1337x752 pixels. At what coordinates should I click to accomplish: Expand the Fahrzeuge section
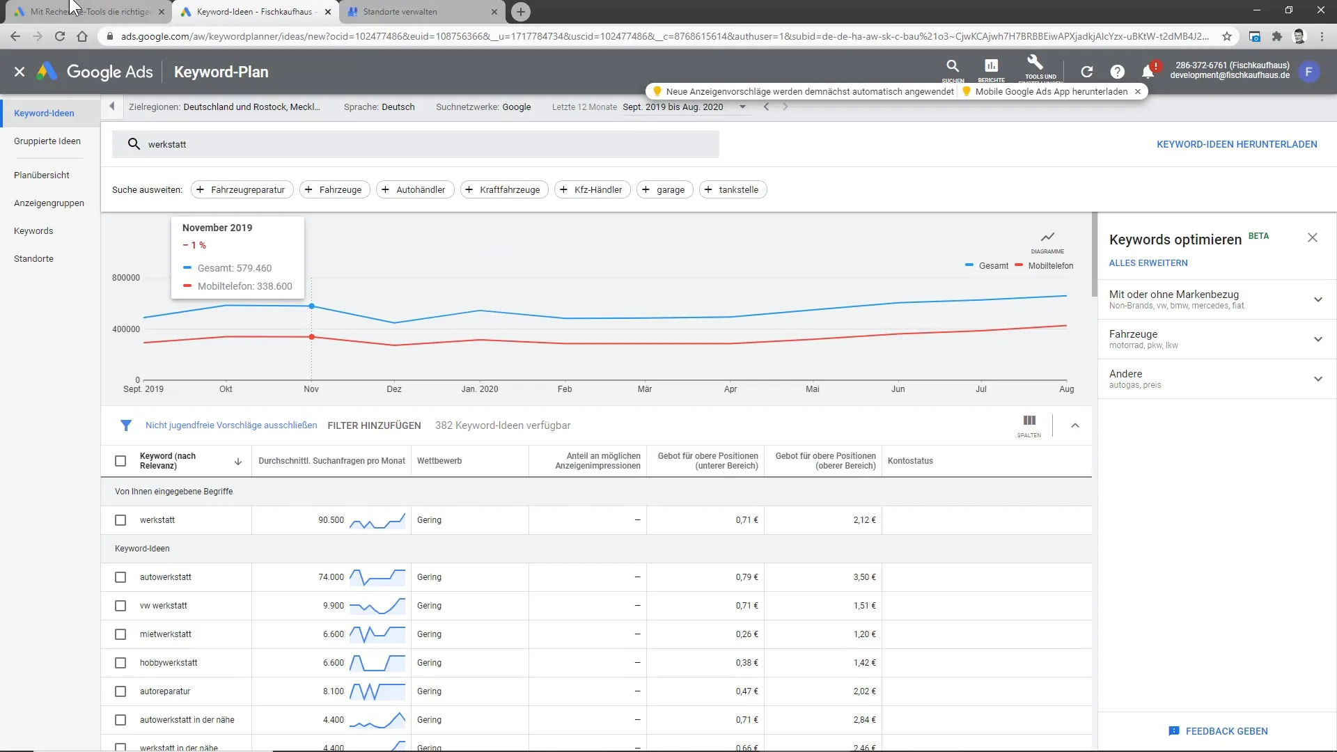pos(1318,339)
